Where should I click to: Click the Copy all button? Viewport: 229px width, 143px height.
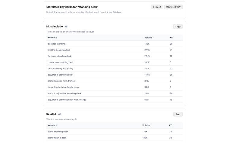[x=157, y=7]
